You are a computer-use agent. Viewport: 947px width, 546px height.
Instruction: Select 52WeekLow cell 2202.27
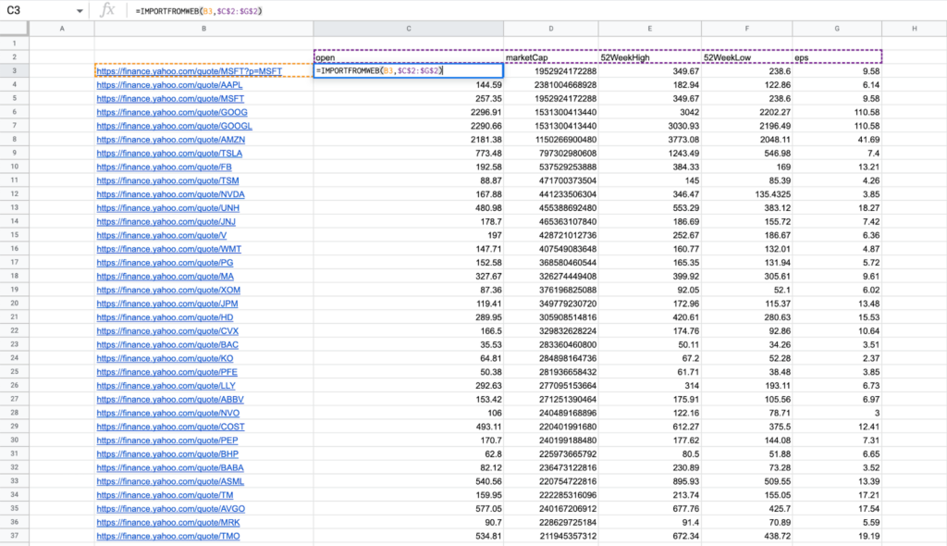click(747, 113)
